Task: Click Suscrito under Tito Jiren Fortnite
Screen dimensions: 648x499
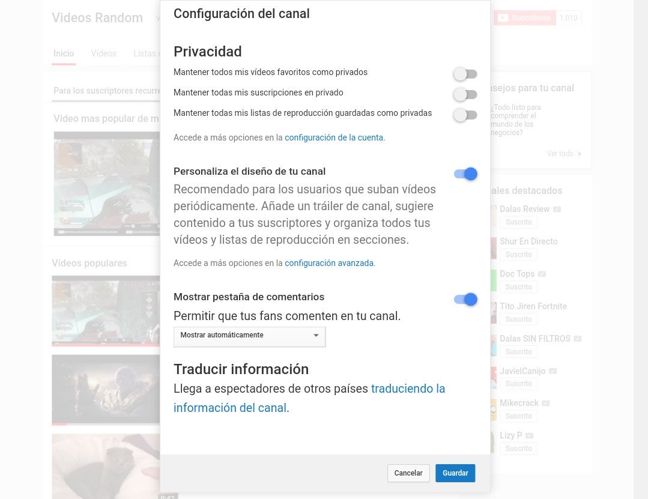Action: [519, 319]
